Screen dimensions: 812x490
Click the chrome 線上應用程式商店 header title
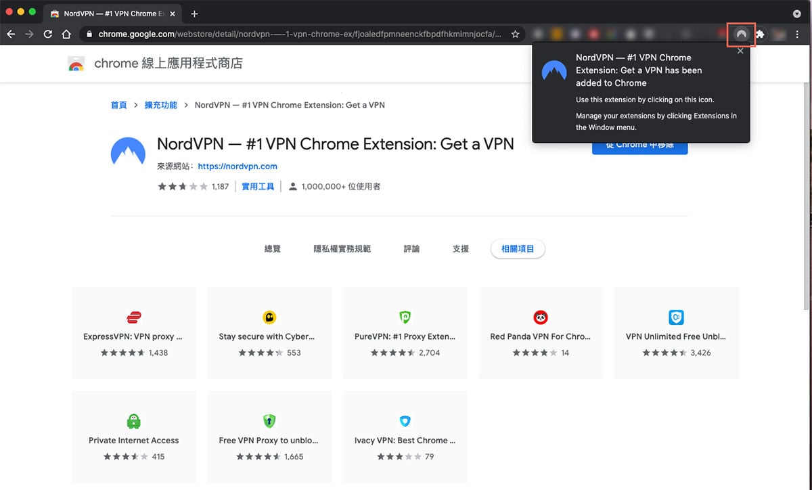[x=168, y=64]
